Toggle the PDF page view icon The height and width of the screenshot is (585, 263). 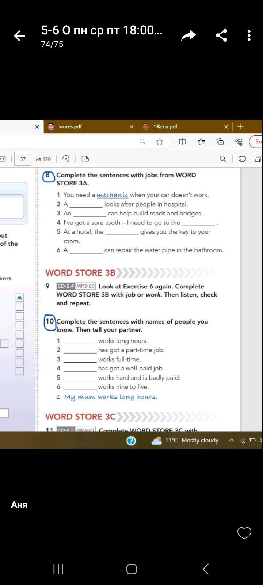85,159
